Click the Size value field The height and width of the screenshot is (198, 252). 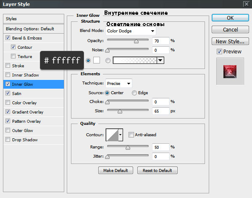(x=160, y=111)
